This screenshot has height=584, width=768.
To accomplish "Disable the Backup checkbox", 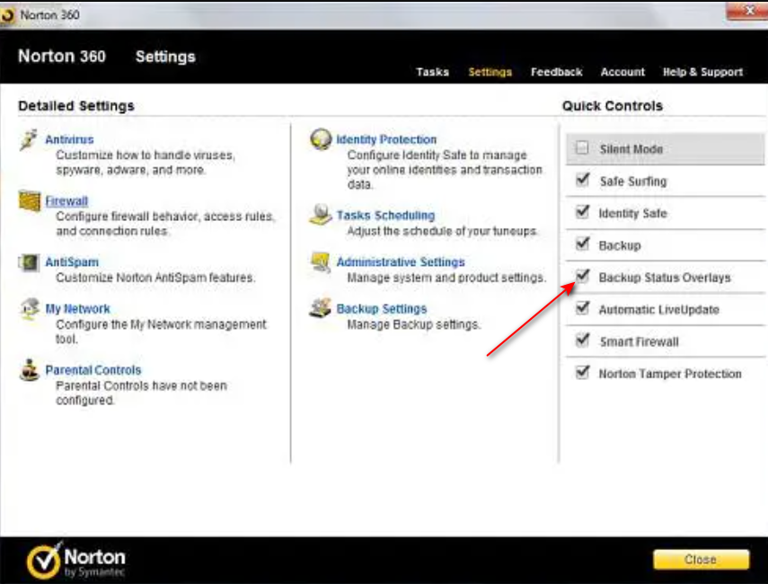I will pos(582,243).
